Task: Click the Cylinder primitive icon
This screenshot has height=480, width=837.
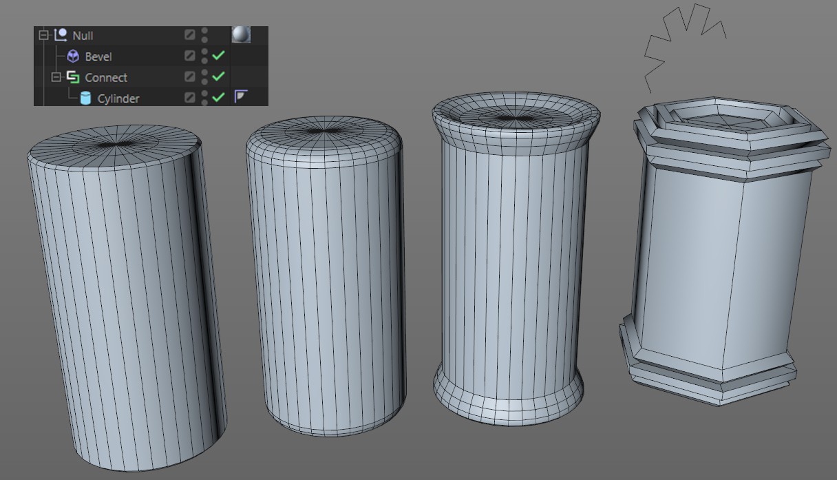Action: coord(85,98)
